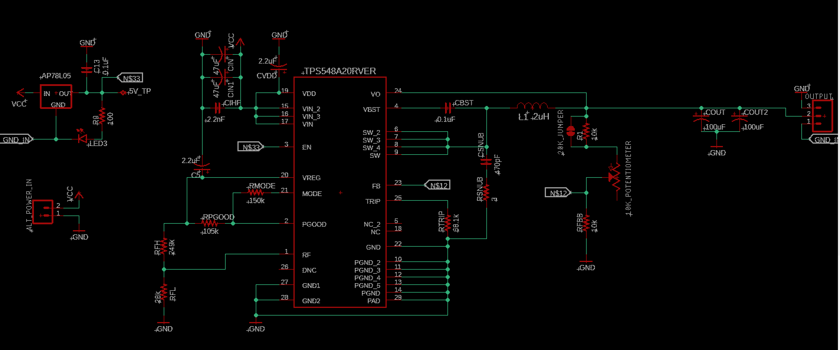Click the N$33 label at EN pin
The height and width of the screenshot is (350, 840).
[250, 147]
